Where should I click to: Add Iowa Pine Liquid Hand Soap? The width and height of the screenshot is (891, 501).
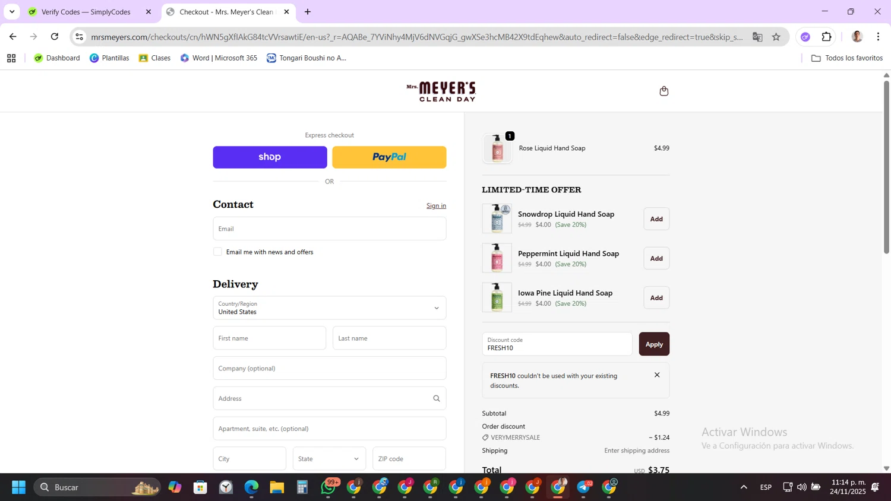click(656, 298)
